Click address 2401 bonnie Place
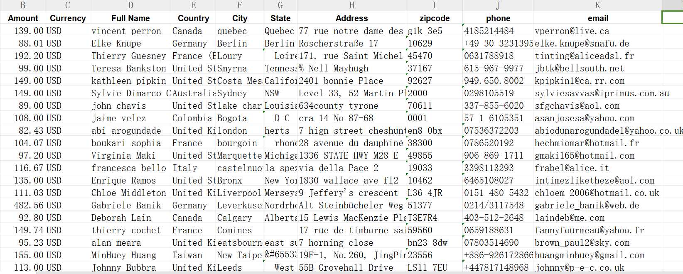Viewport: 683px width, 274px height. tap(351, 81)
